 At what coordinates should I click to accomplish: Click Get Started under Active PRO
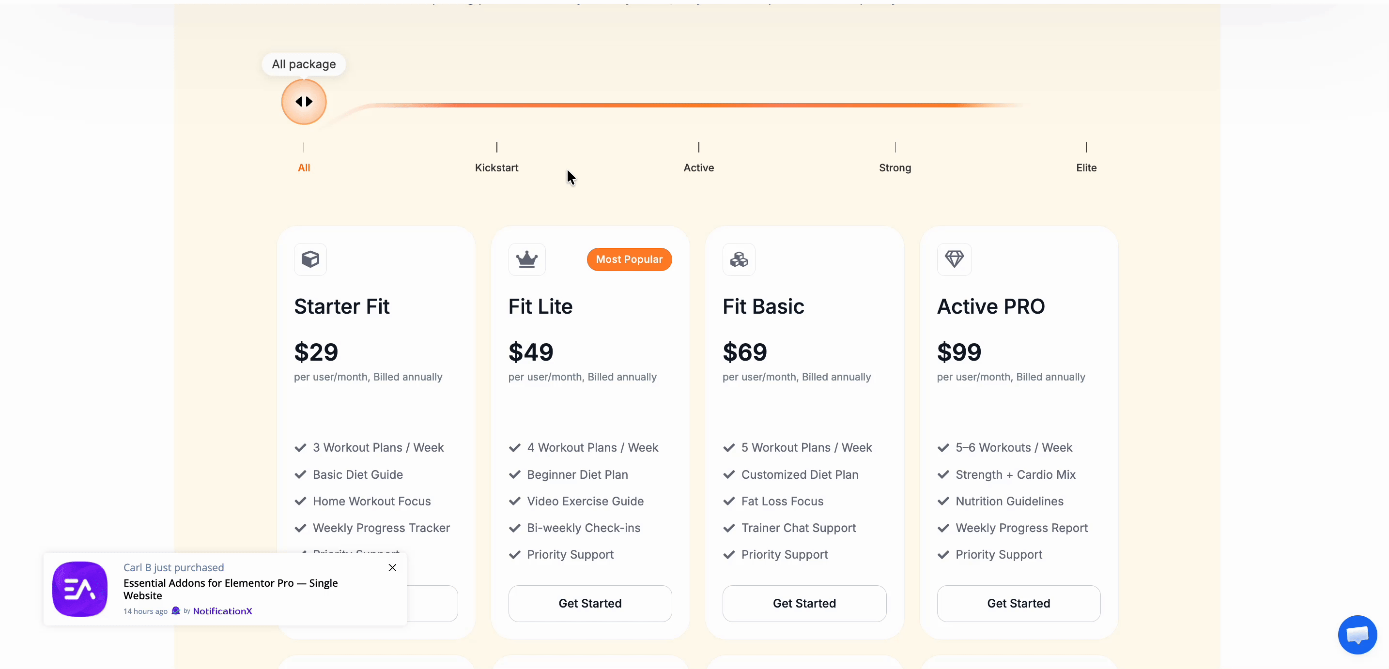(x=1018, y=603)
